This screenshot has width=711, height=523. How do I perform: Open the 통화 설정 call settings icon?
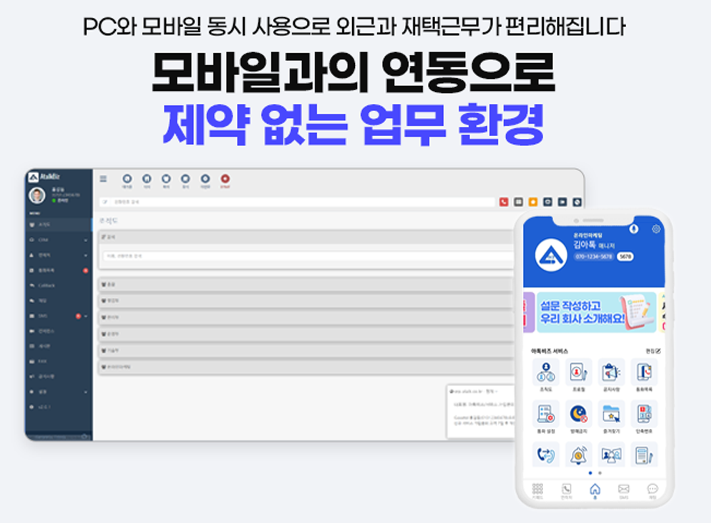click(x=546, y=414)
